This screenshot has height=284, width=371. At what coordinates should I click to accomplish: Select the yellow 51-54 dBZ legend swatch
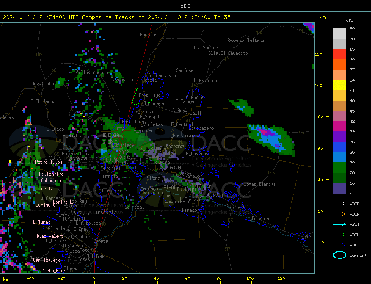pos(340,85)
